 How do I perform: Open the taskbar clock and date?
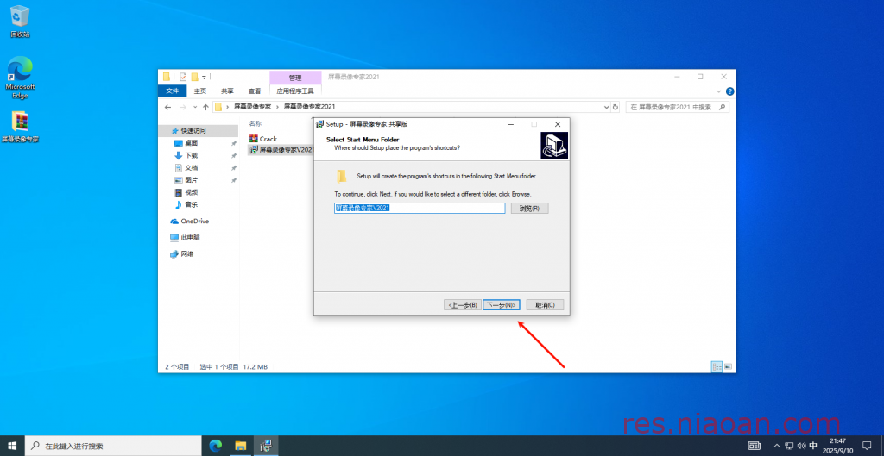click(x=837, y=446)
